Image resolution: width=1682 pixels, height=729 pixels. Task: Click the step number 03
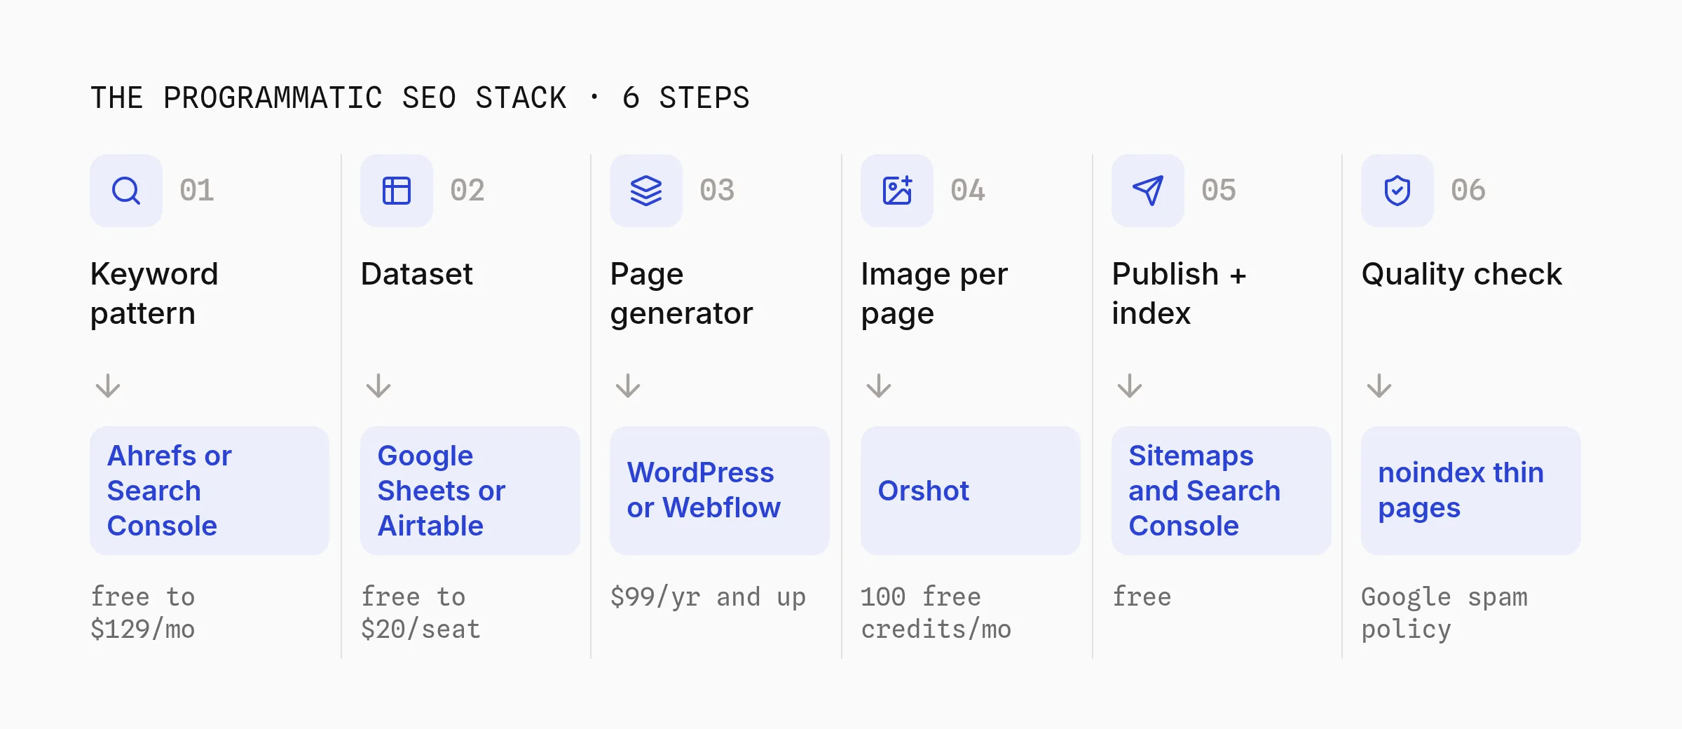717,191
